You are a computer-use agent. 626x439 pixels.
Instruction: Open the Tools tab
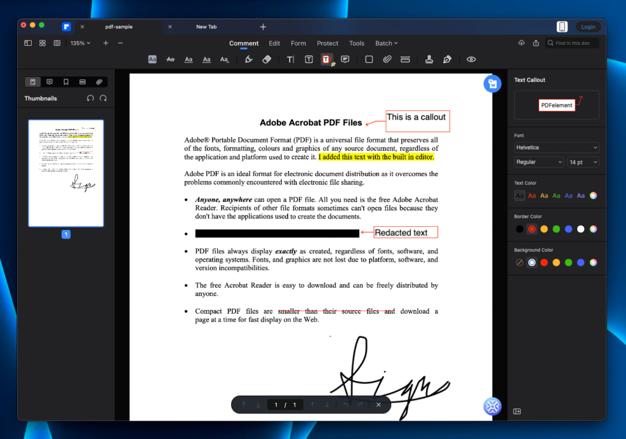356,43
